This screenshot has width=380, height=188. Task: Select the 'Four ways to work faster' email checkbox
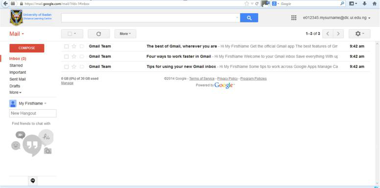(x=67, y=57)
